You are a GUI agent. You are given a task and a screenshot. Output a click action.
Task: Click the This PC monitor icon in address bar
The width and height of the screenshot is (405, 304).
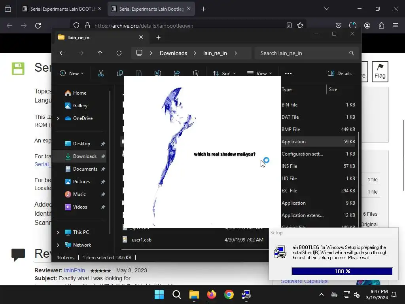139,53
